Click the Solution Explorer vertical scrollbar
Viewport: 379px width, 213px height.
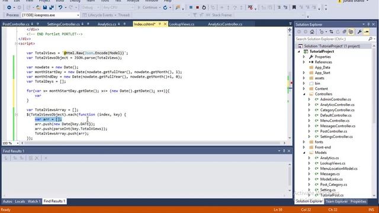(x=374, y=120)
